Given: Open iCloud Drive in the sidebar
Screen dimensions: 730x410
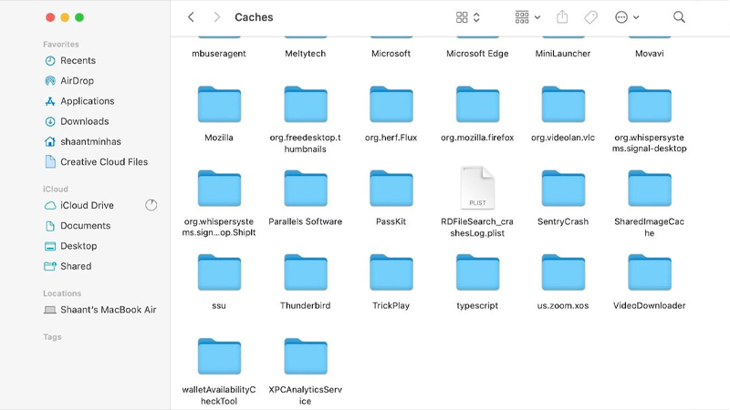Looking at the screenshot, I should [x=78, y=205].
